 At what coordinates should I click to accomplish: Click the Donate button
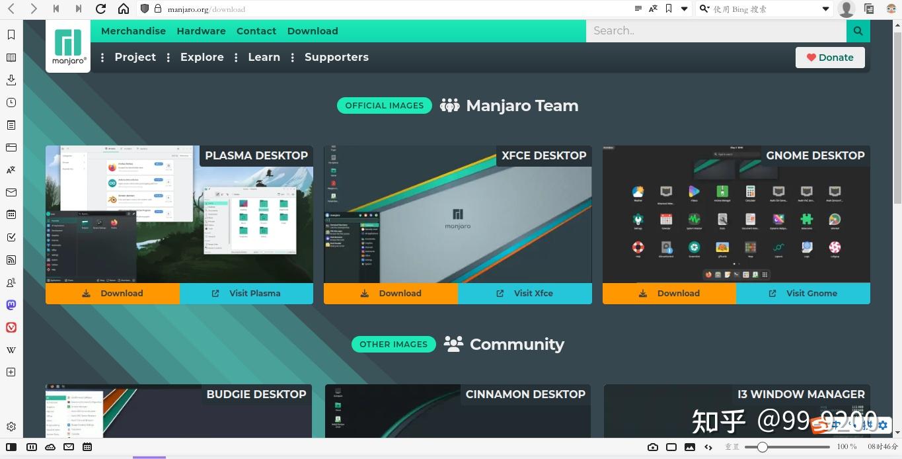(x=830, y=58)
